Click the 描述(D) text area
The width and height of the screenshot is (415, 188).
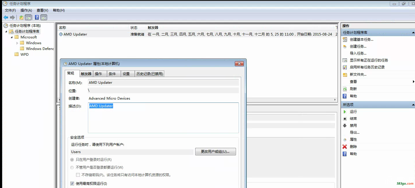pyautogui.click(x=163, y=118)
